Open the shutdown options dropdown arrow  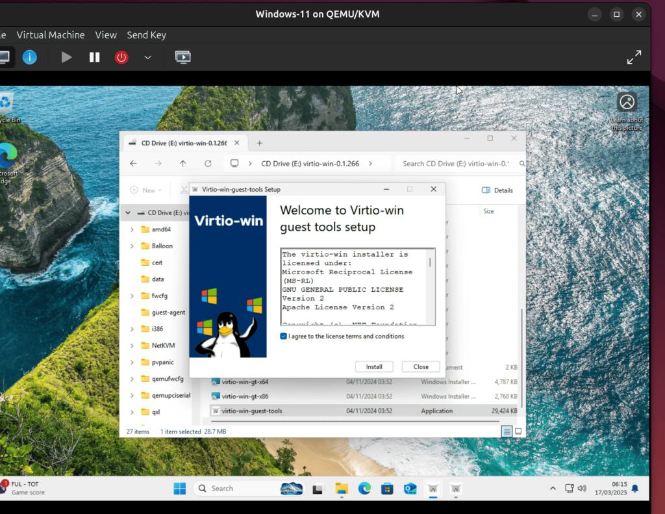(x=147, y=57)
